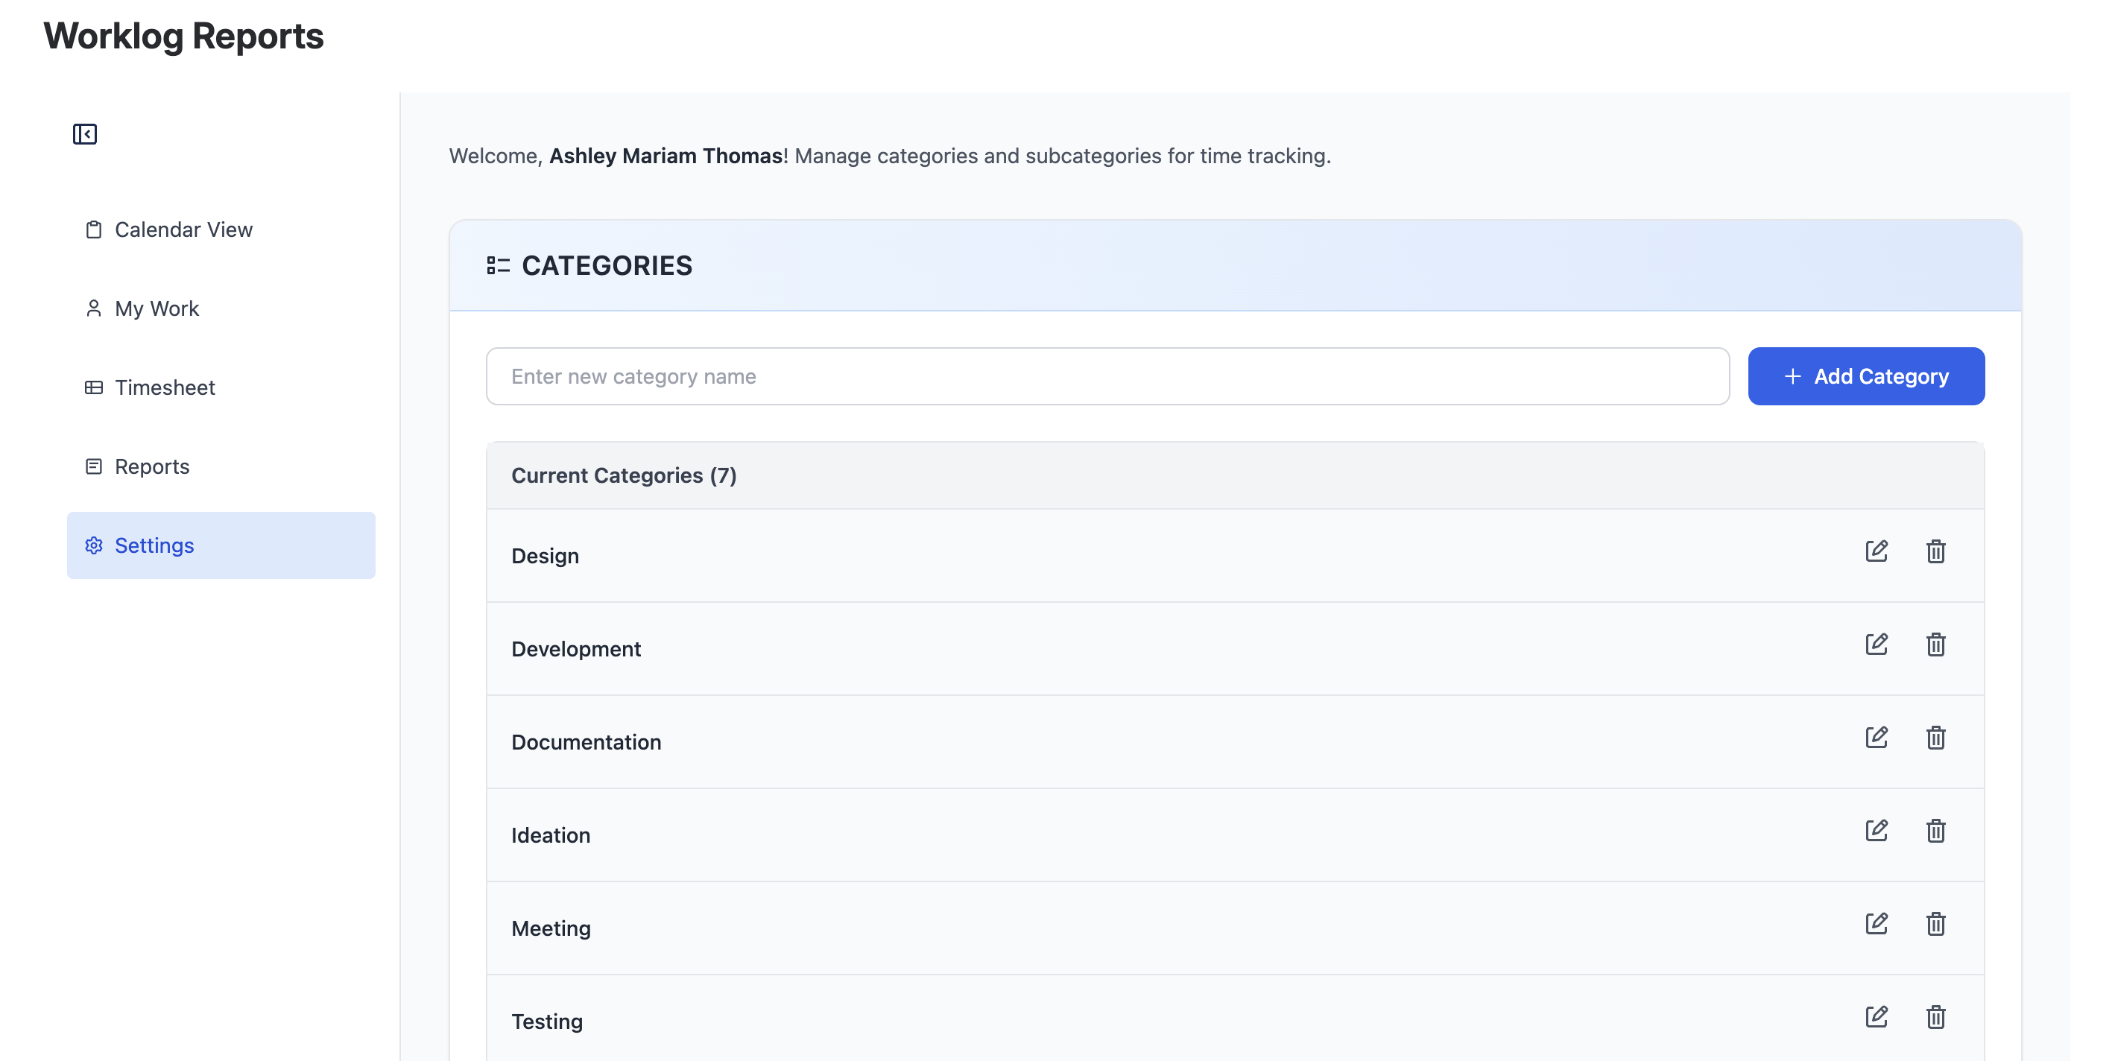The image size is (2115, 1064).
Task: Edit the Ideation category
Action: click(x=1876, y=831)
